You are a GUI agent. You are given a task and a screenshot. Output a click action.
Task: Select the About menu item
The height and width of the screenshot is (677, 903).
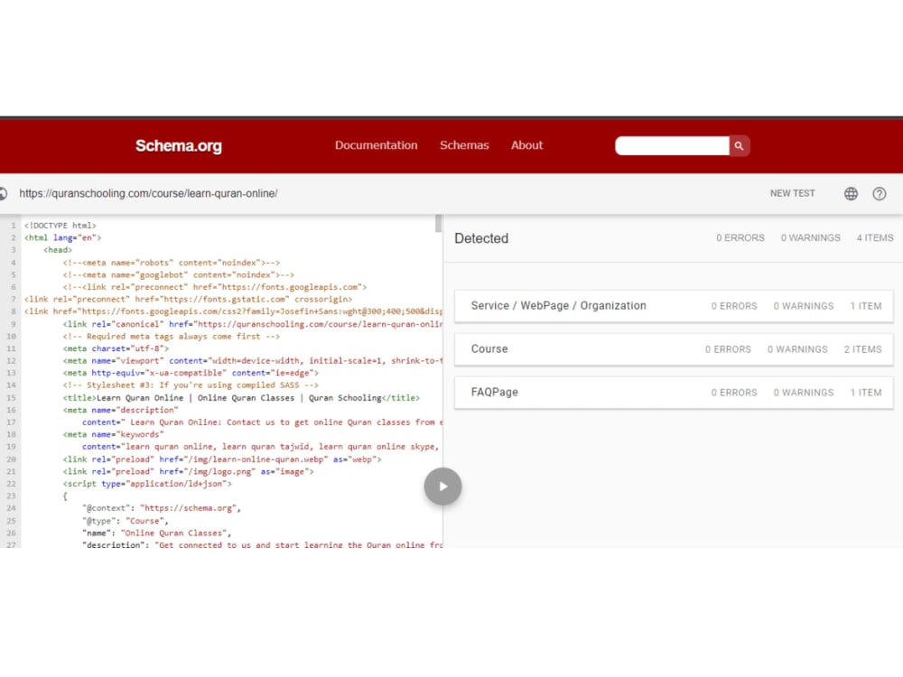click(x=526, y=145)
